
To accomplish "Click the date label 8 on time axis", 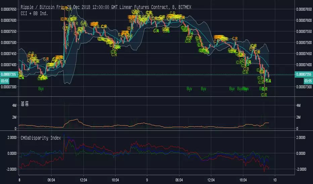I will pos(19,179).
